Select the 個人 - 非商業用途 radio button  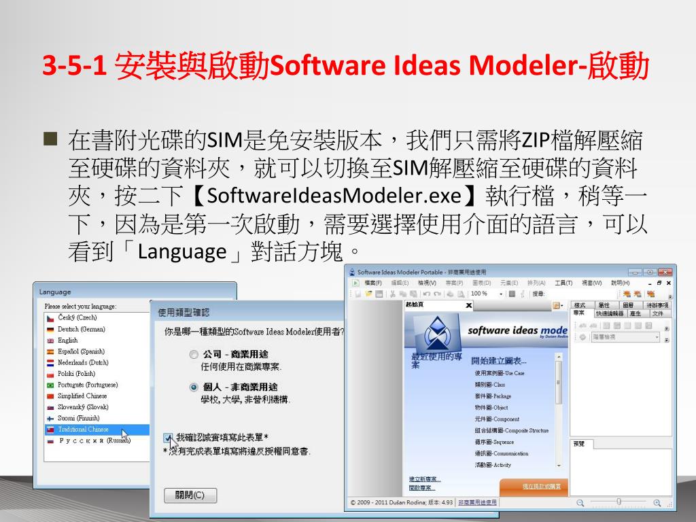[194, 387]
